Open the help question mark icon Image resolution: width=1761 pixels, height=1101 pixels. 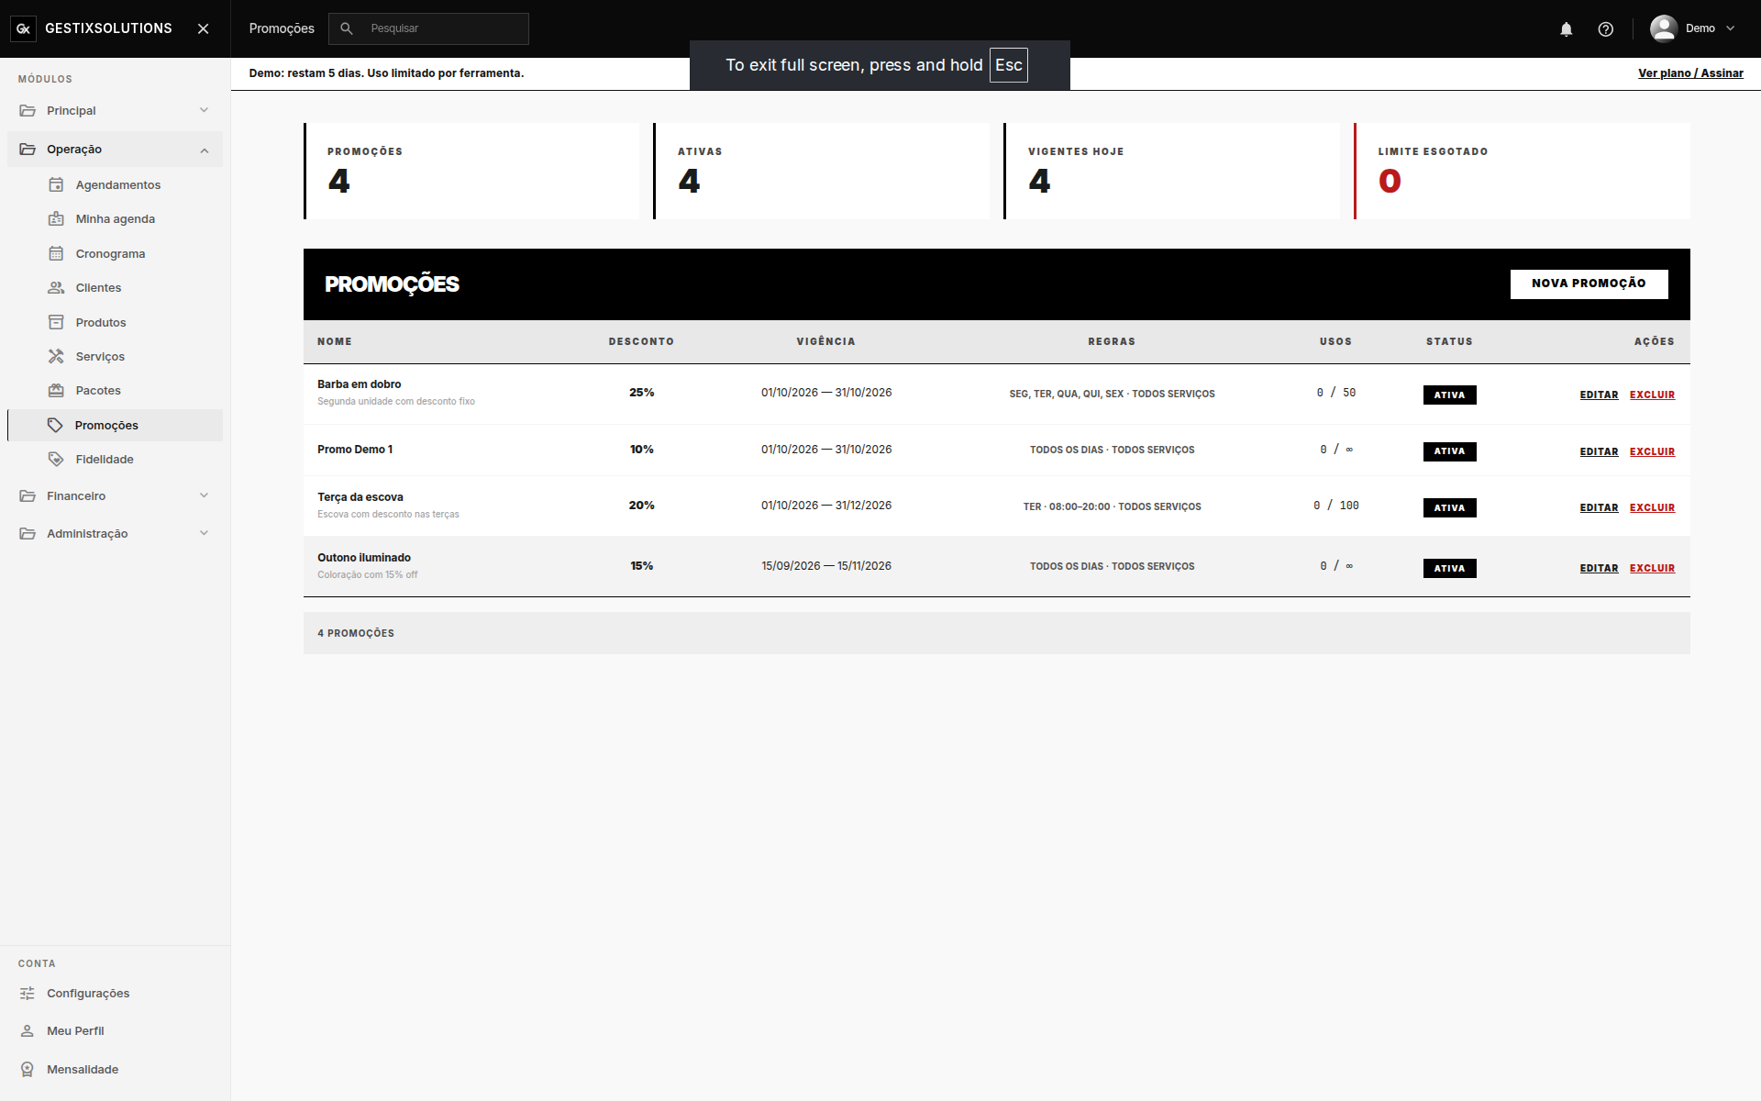coord(1605,29)
